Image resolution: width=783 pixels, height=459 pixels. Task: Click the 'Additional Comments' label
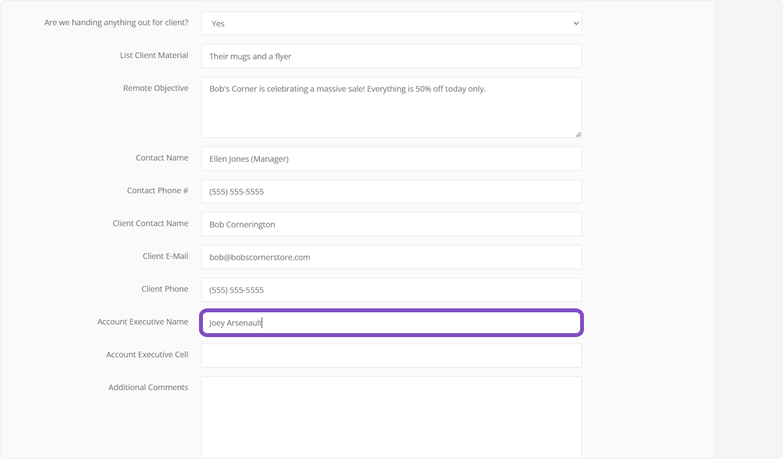click(148, 387)
